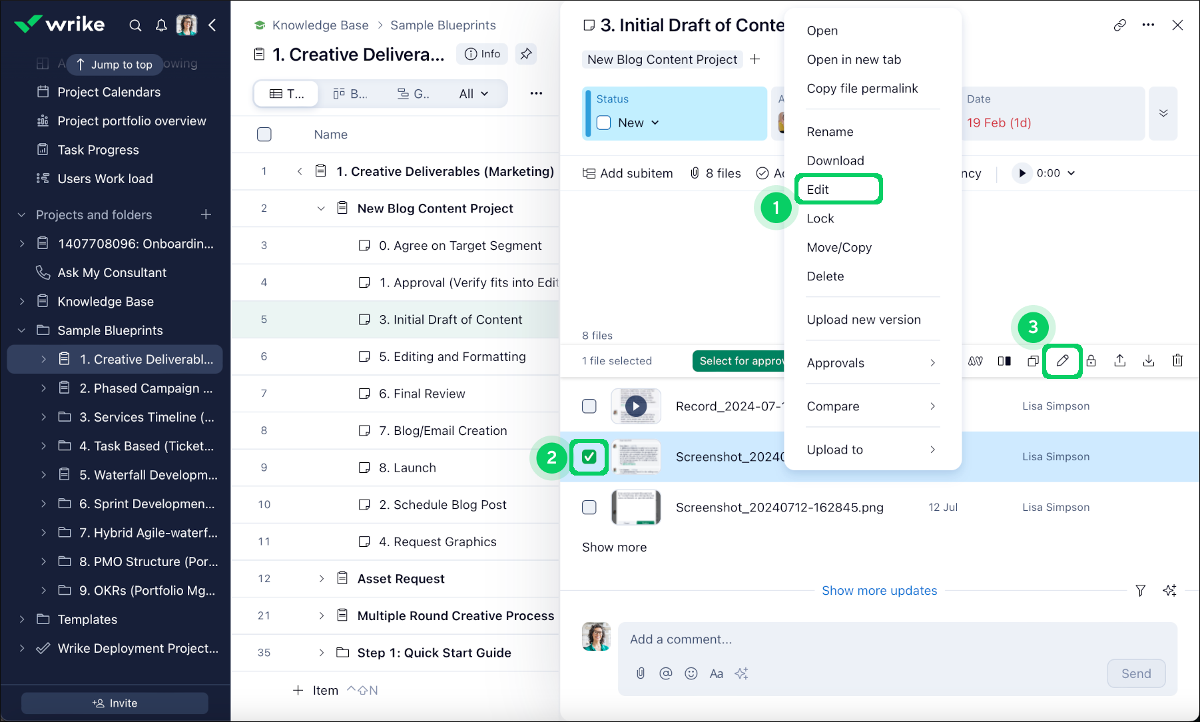Viewport: 1200px width, 722px height.
Task: Open the Info button for the project
Action: point(482,54)
